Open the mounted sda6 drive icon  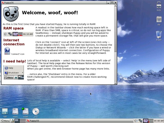(x=26, y=111)
